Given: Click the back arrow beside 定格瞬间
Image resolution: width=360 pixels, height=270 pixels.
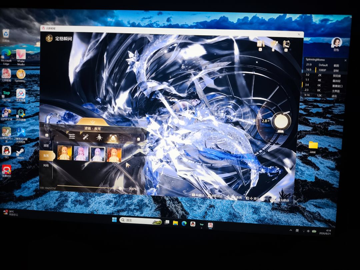Looking at the screenshot, I should [x=49, y=38].
